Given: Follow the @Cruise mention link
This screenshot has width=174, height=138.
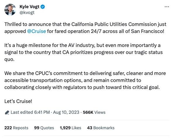Looking at the screenshot, I should pyautogui.click(x=36, y=31).
